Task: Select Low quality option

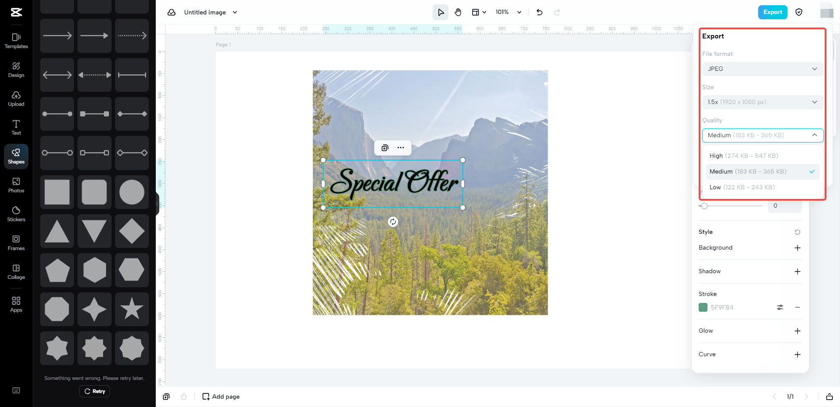Action: click(x=763, y=187)
